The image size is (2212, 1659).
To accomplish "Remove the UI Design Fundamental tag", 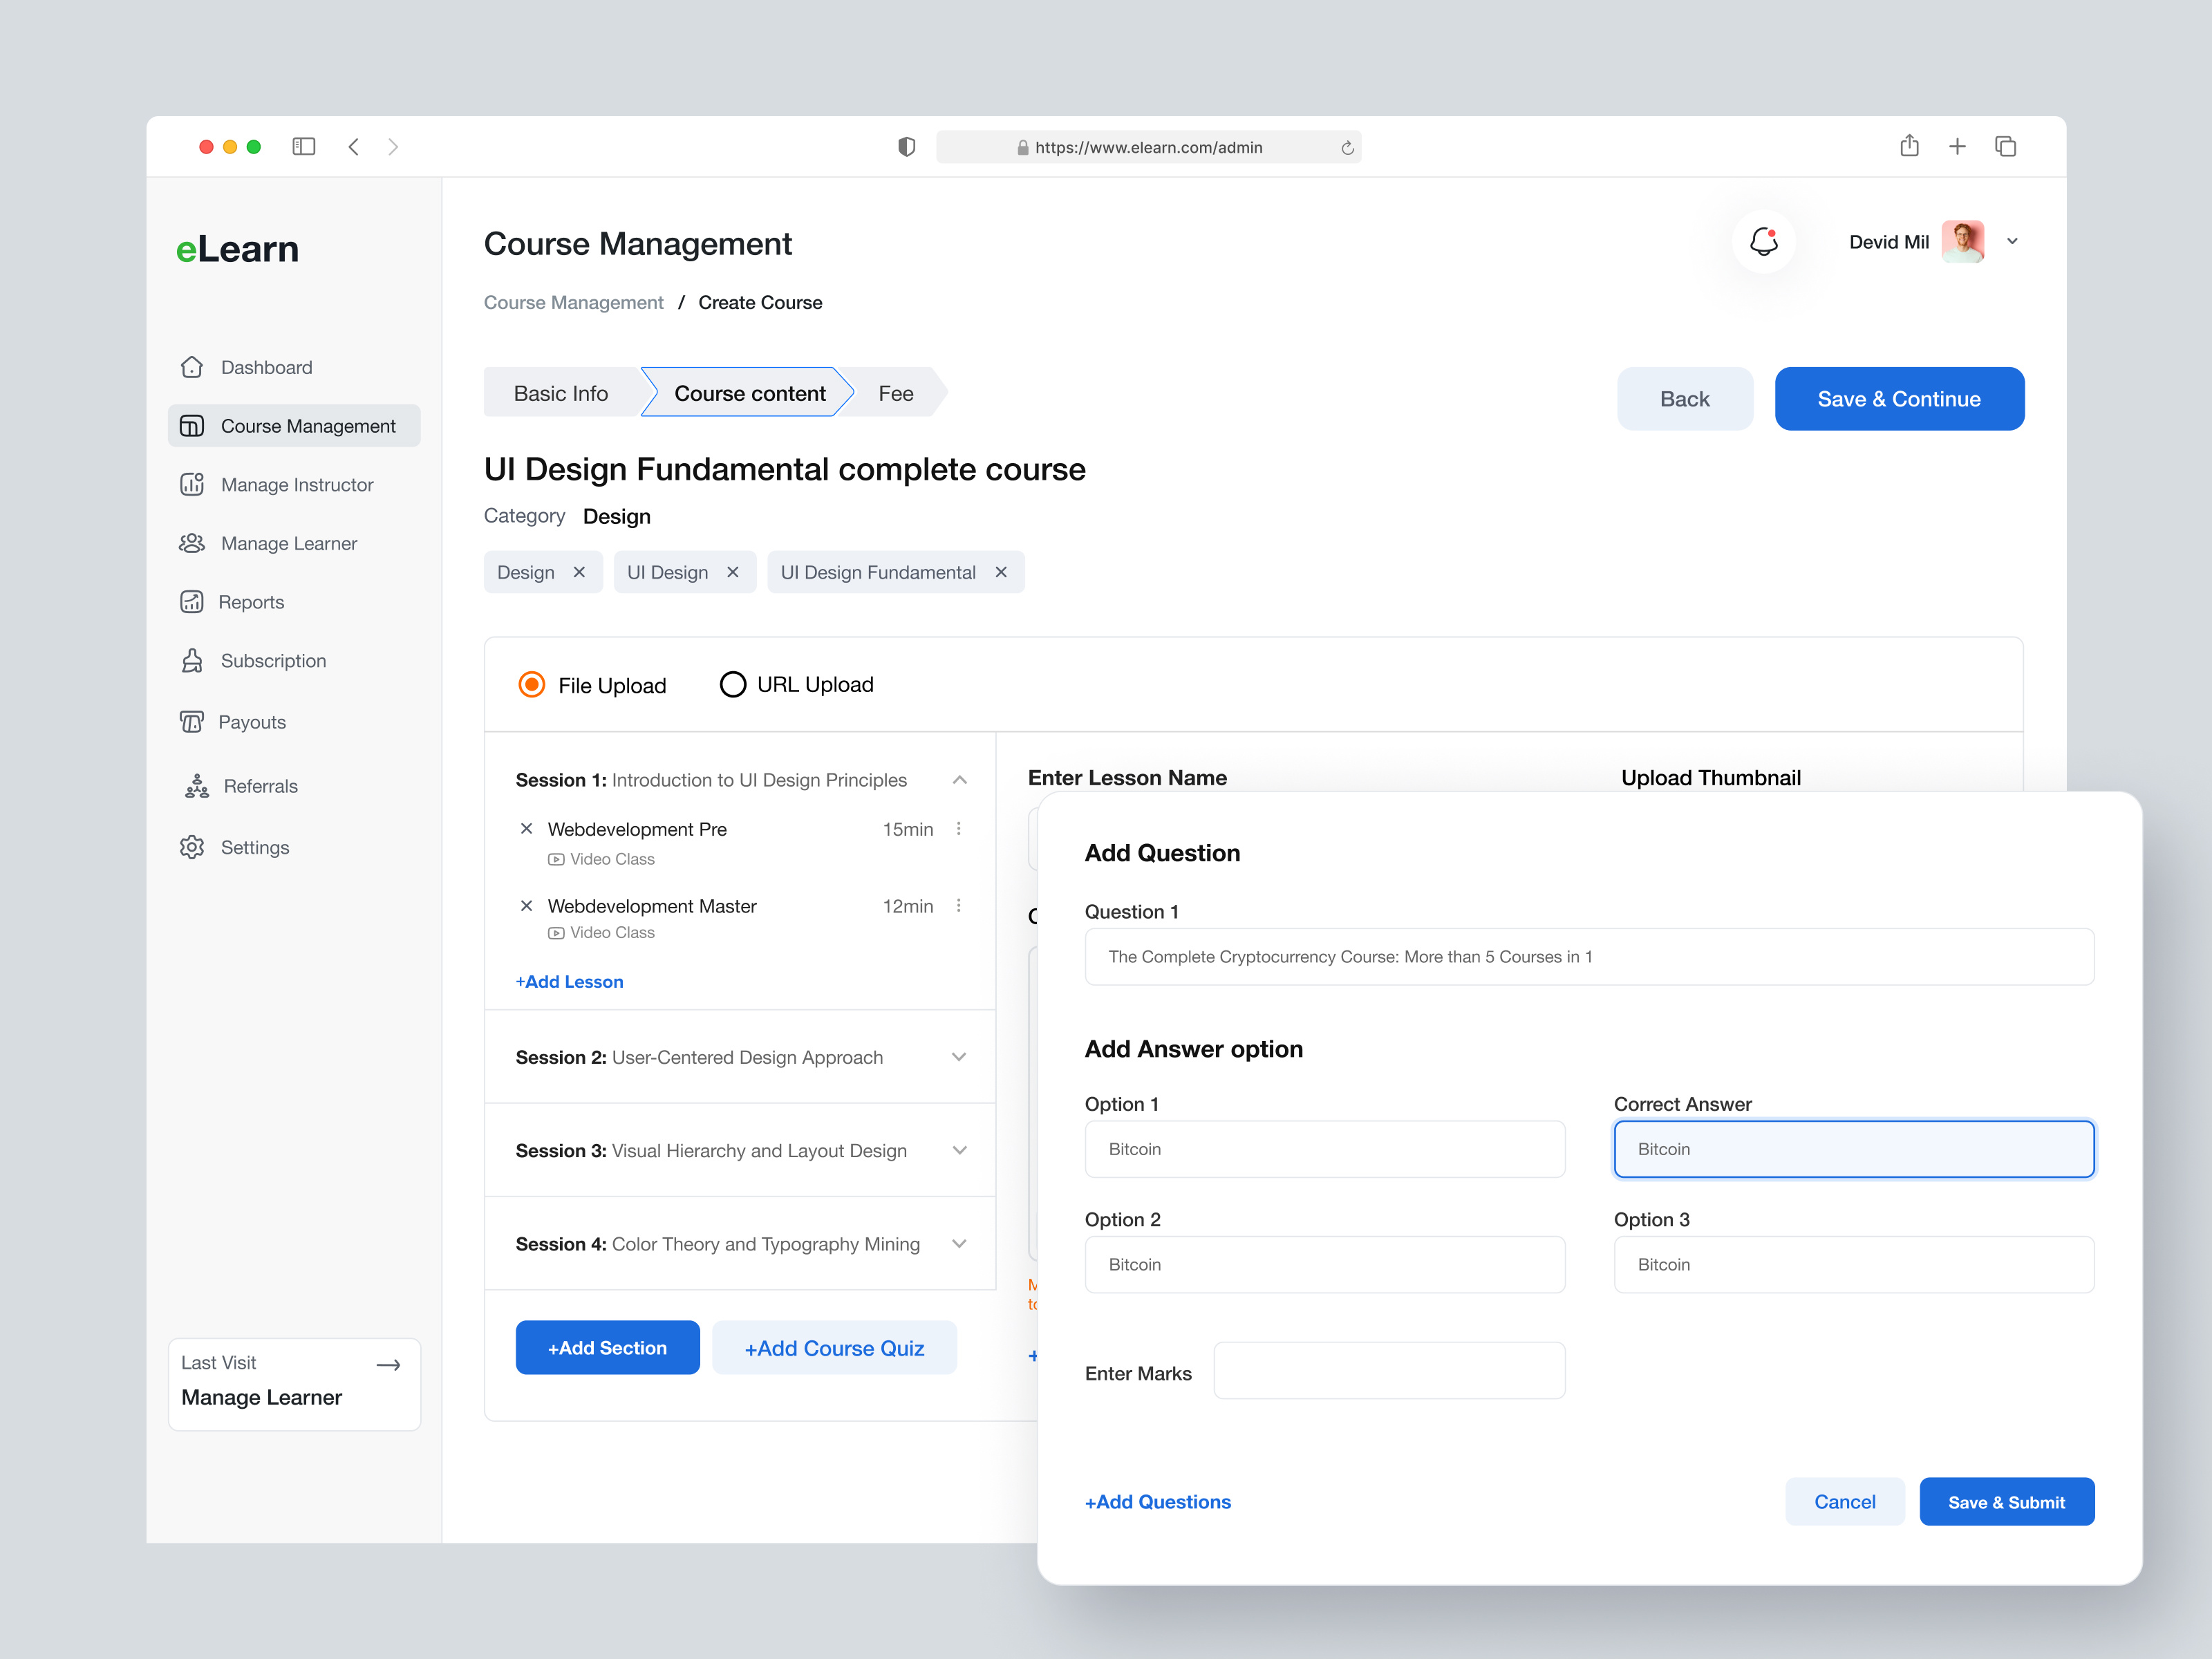I will [x=1001, y=572].
